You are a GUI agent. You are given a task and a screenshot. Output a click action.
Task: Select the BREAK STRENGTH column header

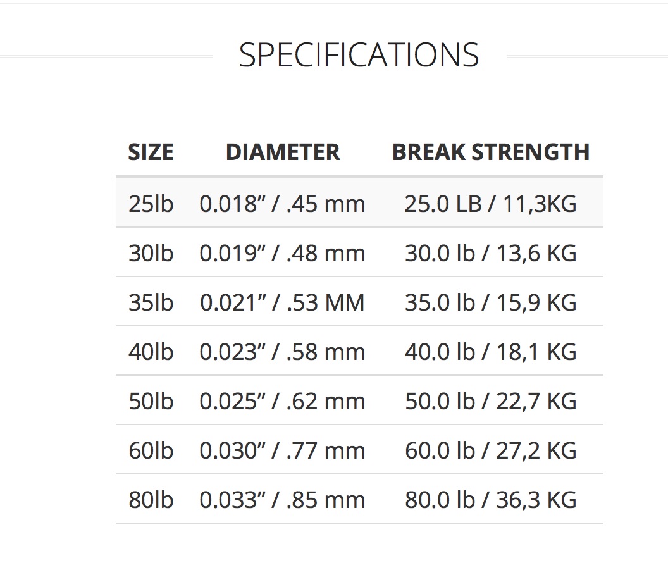(x=491, y=152)
